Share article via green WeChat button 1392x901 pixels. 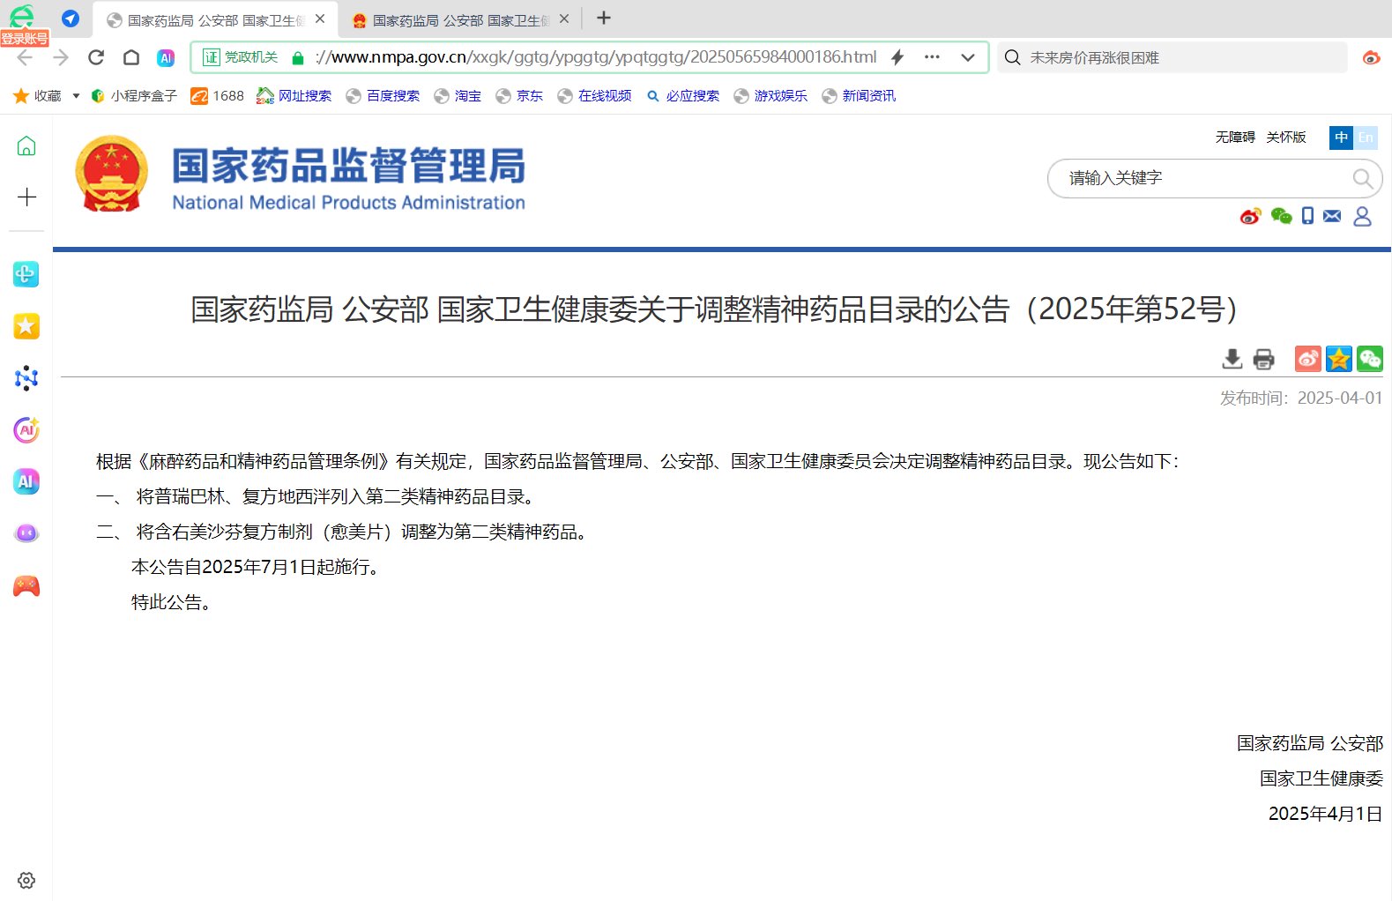pos(1369,359)
